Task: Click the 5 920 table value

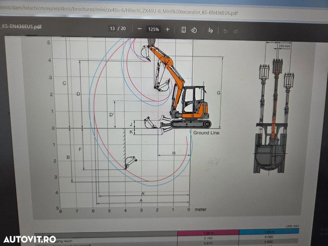Action: pos(269,242)
